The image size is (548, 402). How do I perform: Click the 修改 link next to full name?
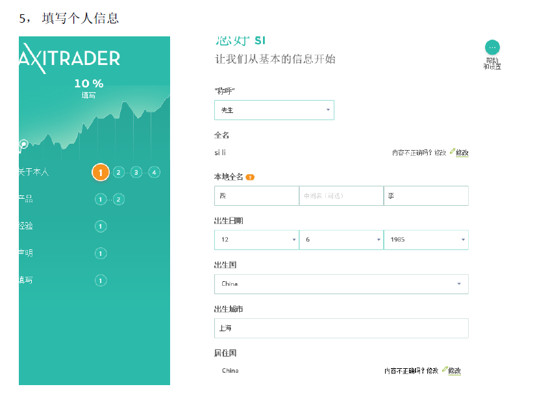pyautogui.click(x=462, y=153)
